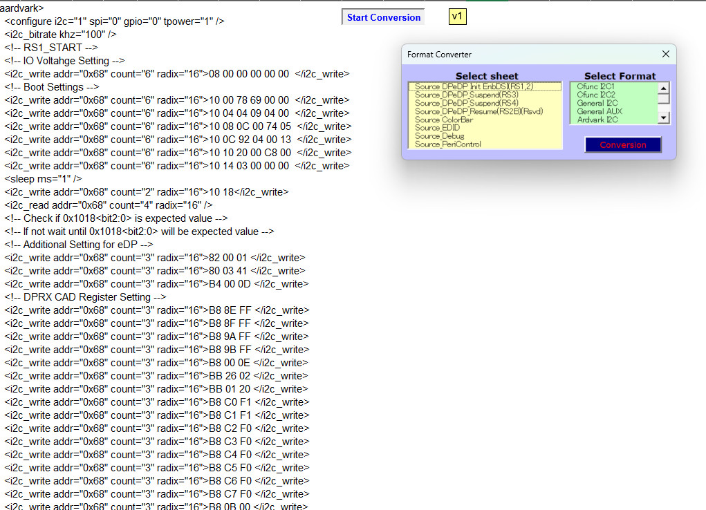Choose Source_DPeDP_Suspend(RS4) sheet entry
Image resolution: width=706 pixels, height=510 pixels.
[466, 103]
